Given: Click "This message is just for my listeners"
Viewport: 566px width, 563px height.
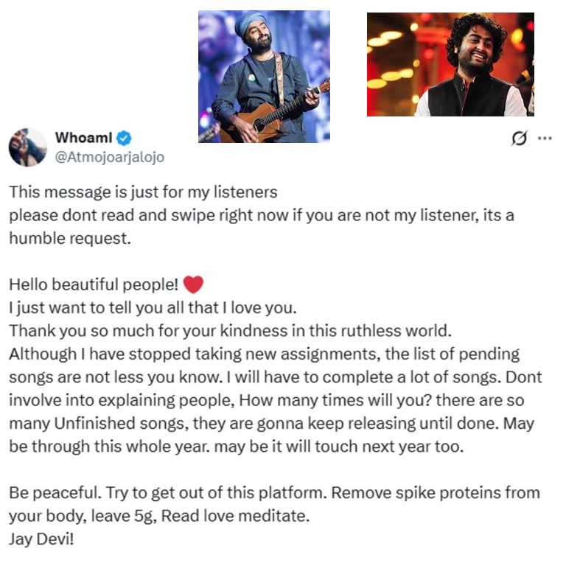Looking at the screenshot, I should pyautogui.click(x=143, y=193).
